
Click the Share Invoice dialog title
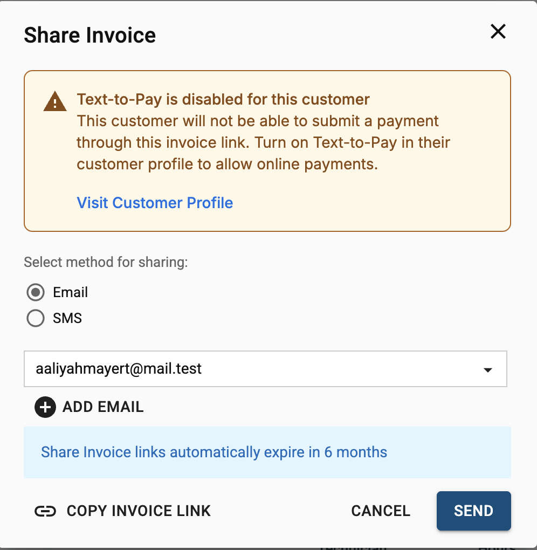click(x=90, y=35)
